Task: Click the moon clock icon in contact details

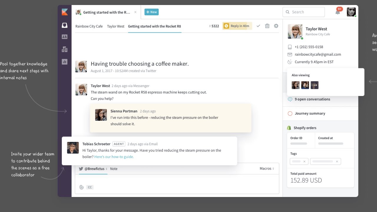Action: coord(290,62)
